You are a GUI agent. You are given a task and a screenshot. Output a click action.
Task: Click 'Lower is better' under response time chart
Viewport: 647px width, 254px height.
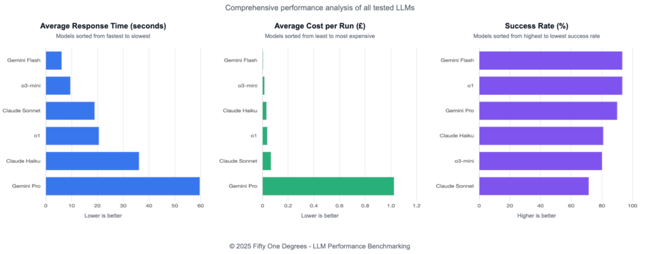(103, 216)
